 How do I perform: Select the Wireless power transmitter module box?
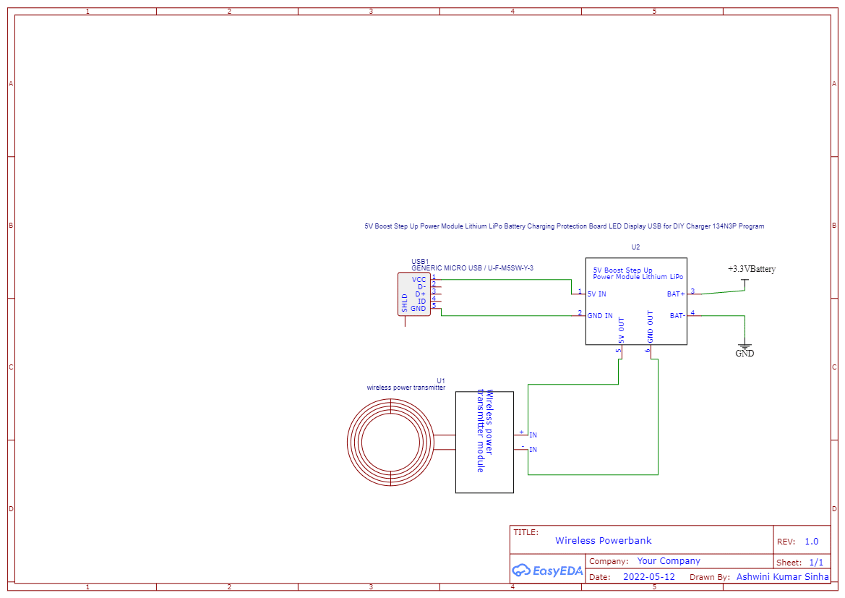(484, 442)
